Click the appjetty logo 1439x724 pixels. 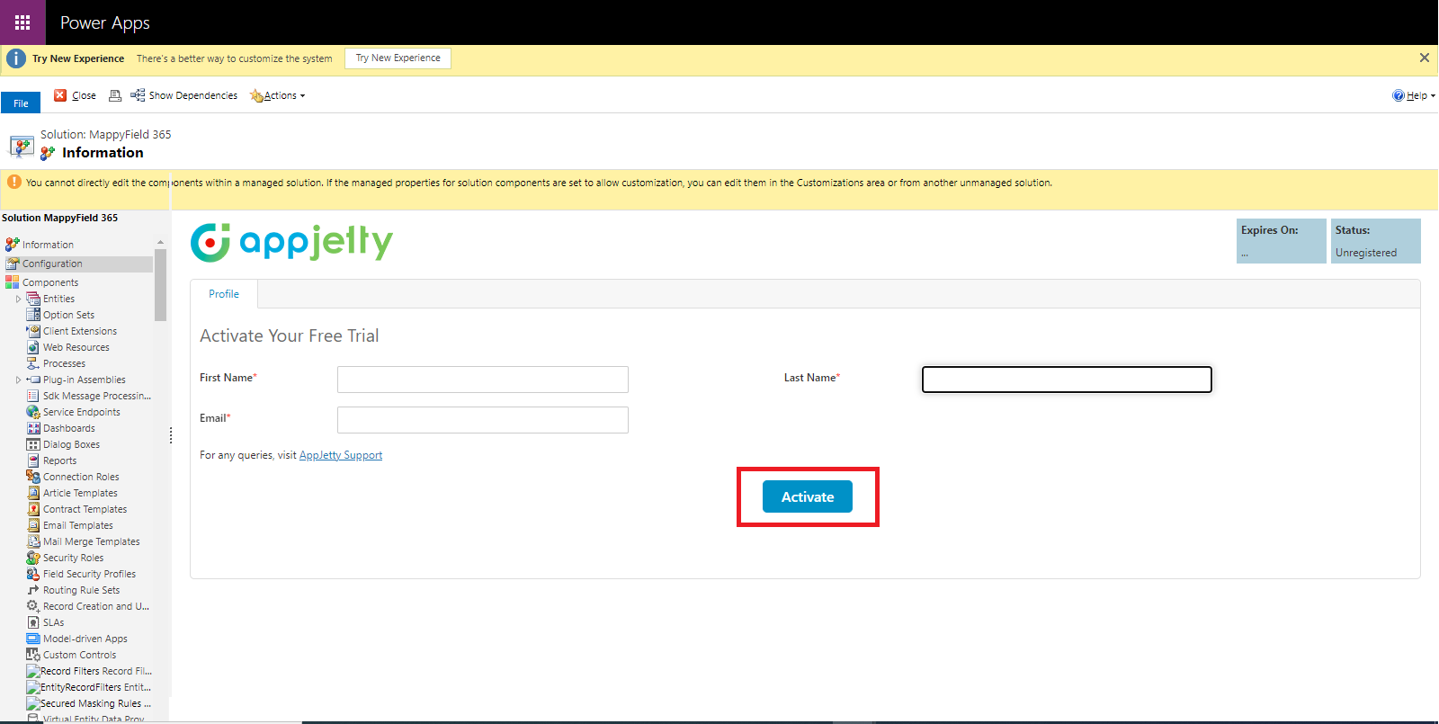[291, 242]
